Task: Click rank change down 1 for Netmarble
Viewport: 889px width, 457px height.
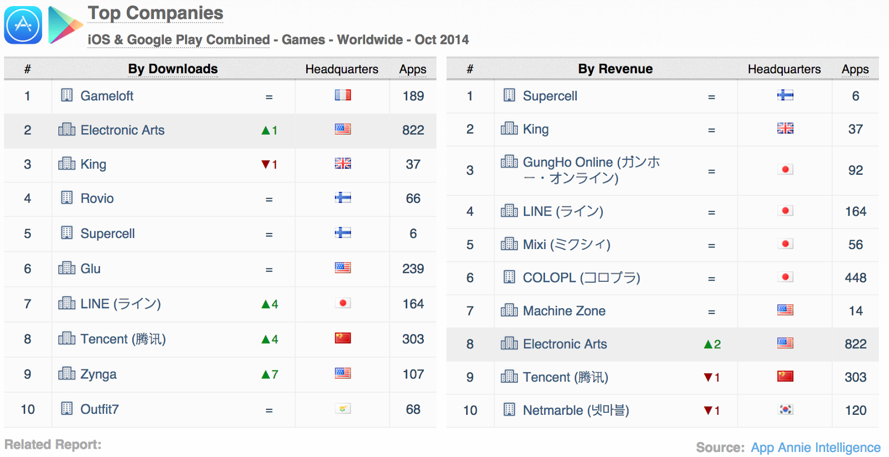Action: coord(712,410)
